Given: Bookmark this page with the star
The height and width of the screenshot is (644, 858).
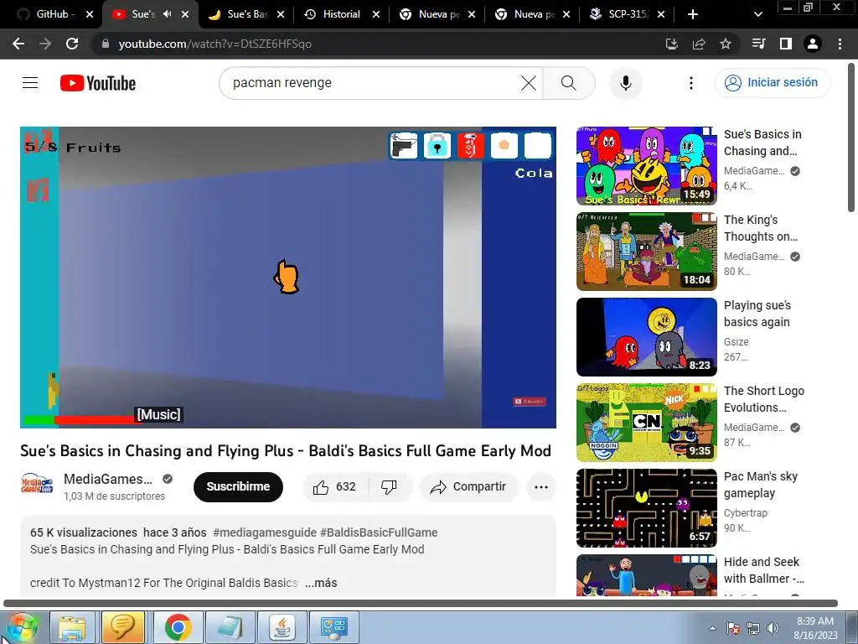Looking at the screenshot, I should click(x=726, y=44).
